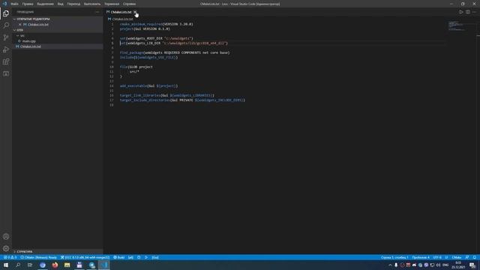Open File Explorer taskbar icon
Viewport: 480px width, 270px height.
click(67, 265)
